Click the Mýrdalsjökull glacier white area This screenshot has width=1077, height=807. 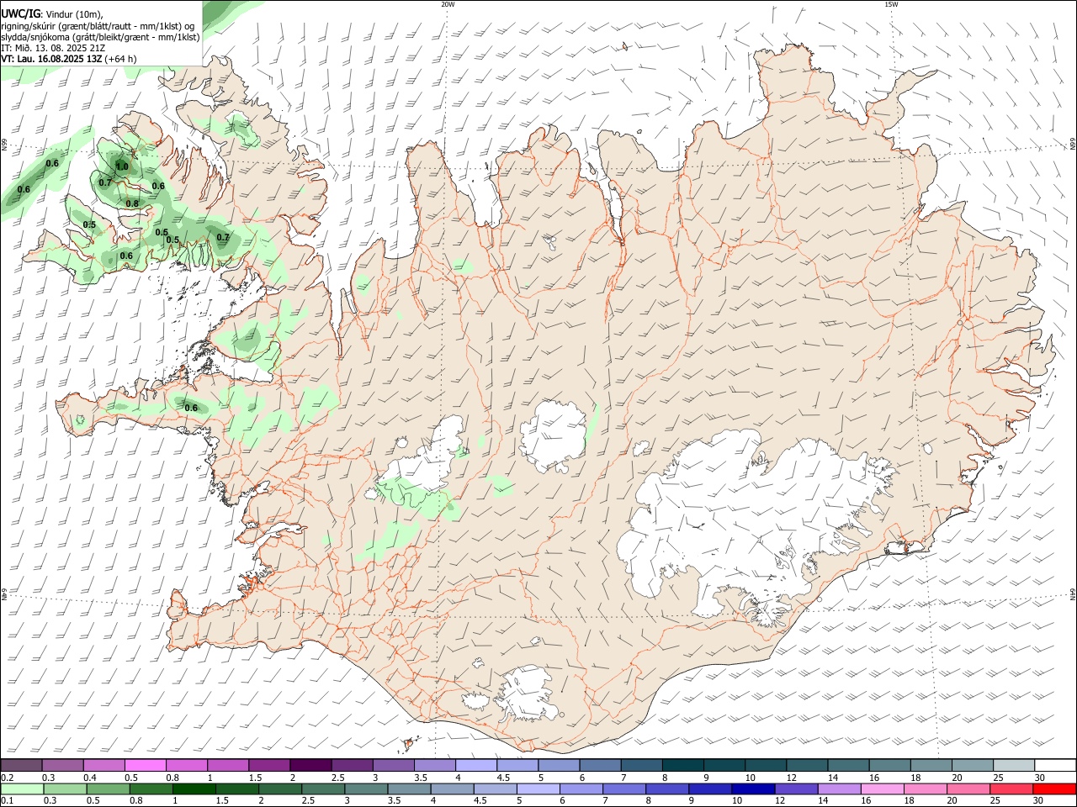tap(523, 694)
